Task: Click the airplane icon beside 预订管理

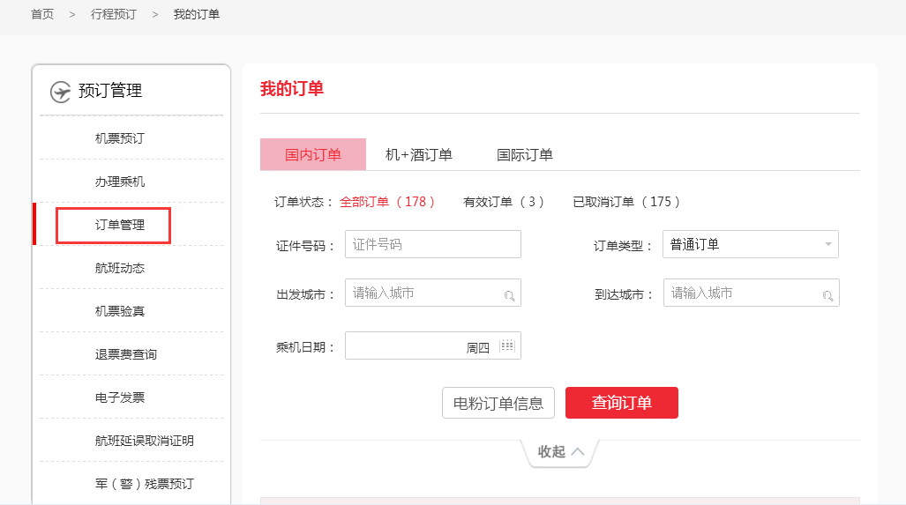Action: point(60,92)
